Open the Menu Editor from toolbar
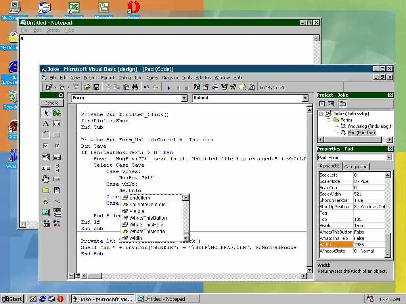 [x=76, y=87]
